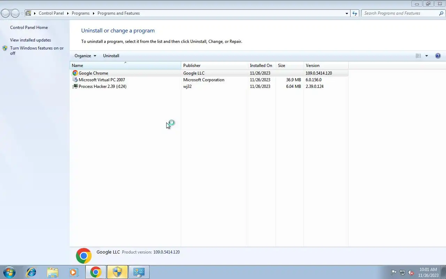Click the large Chrome logo in the details pane
Image resolution: width=446 pixels, height=279 pixels.
tap(84, 256)
